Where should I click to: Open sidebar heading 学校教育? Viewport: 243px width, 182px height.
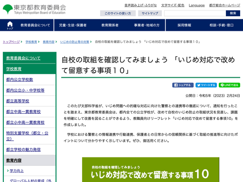(14, 69)
